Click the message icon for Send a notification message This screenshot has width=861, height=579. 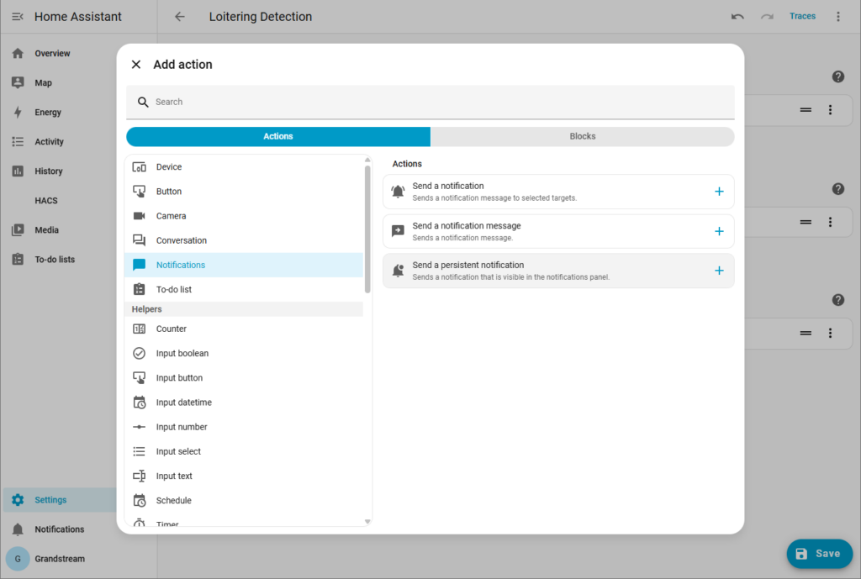coord(398,231)
